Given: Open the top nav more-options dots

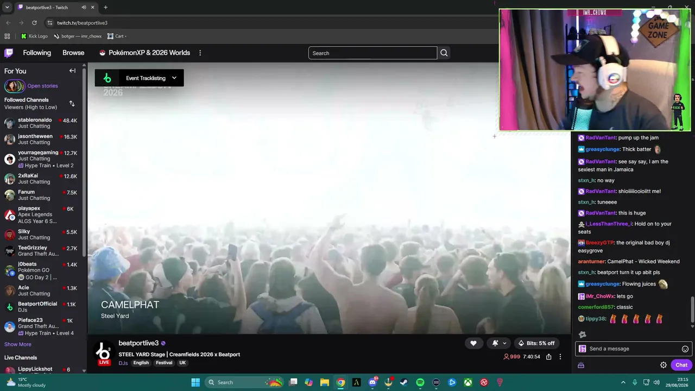Looking at the screenshot, I should [200, 53].
